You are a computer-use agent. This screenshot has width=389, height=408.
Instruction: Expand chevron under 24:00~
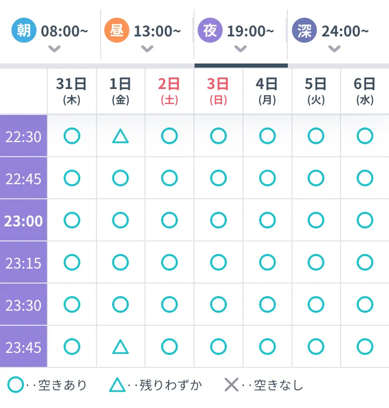point(334,49)
